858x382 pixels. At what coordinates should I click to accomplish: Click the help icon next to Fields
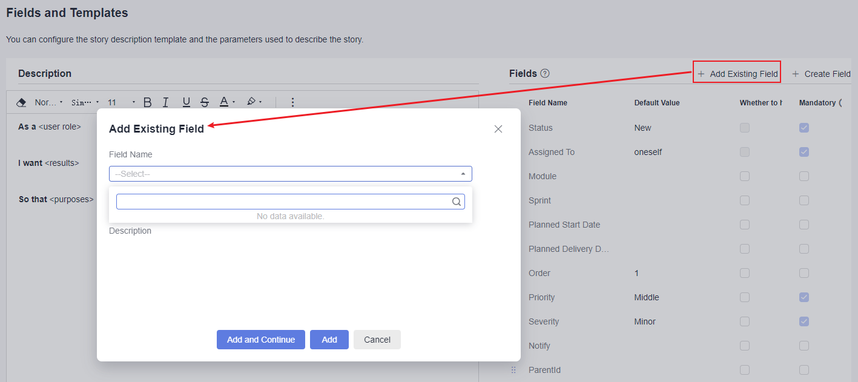545,73
